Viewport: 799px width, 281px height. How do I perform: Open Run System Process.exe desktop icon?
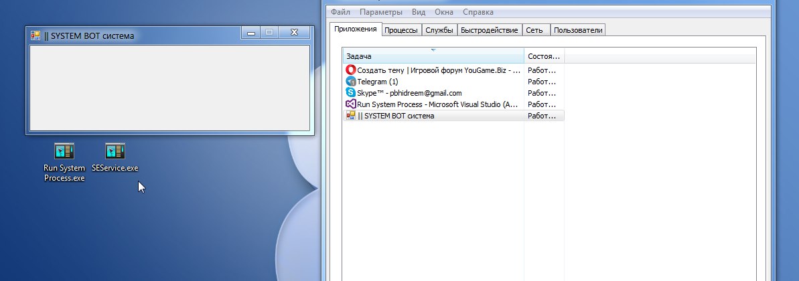tap(64, 163)
